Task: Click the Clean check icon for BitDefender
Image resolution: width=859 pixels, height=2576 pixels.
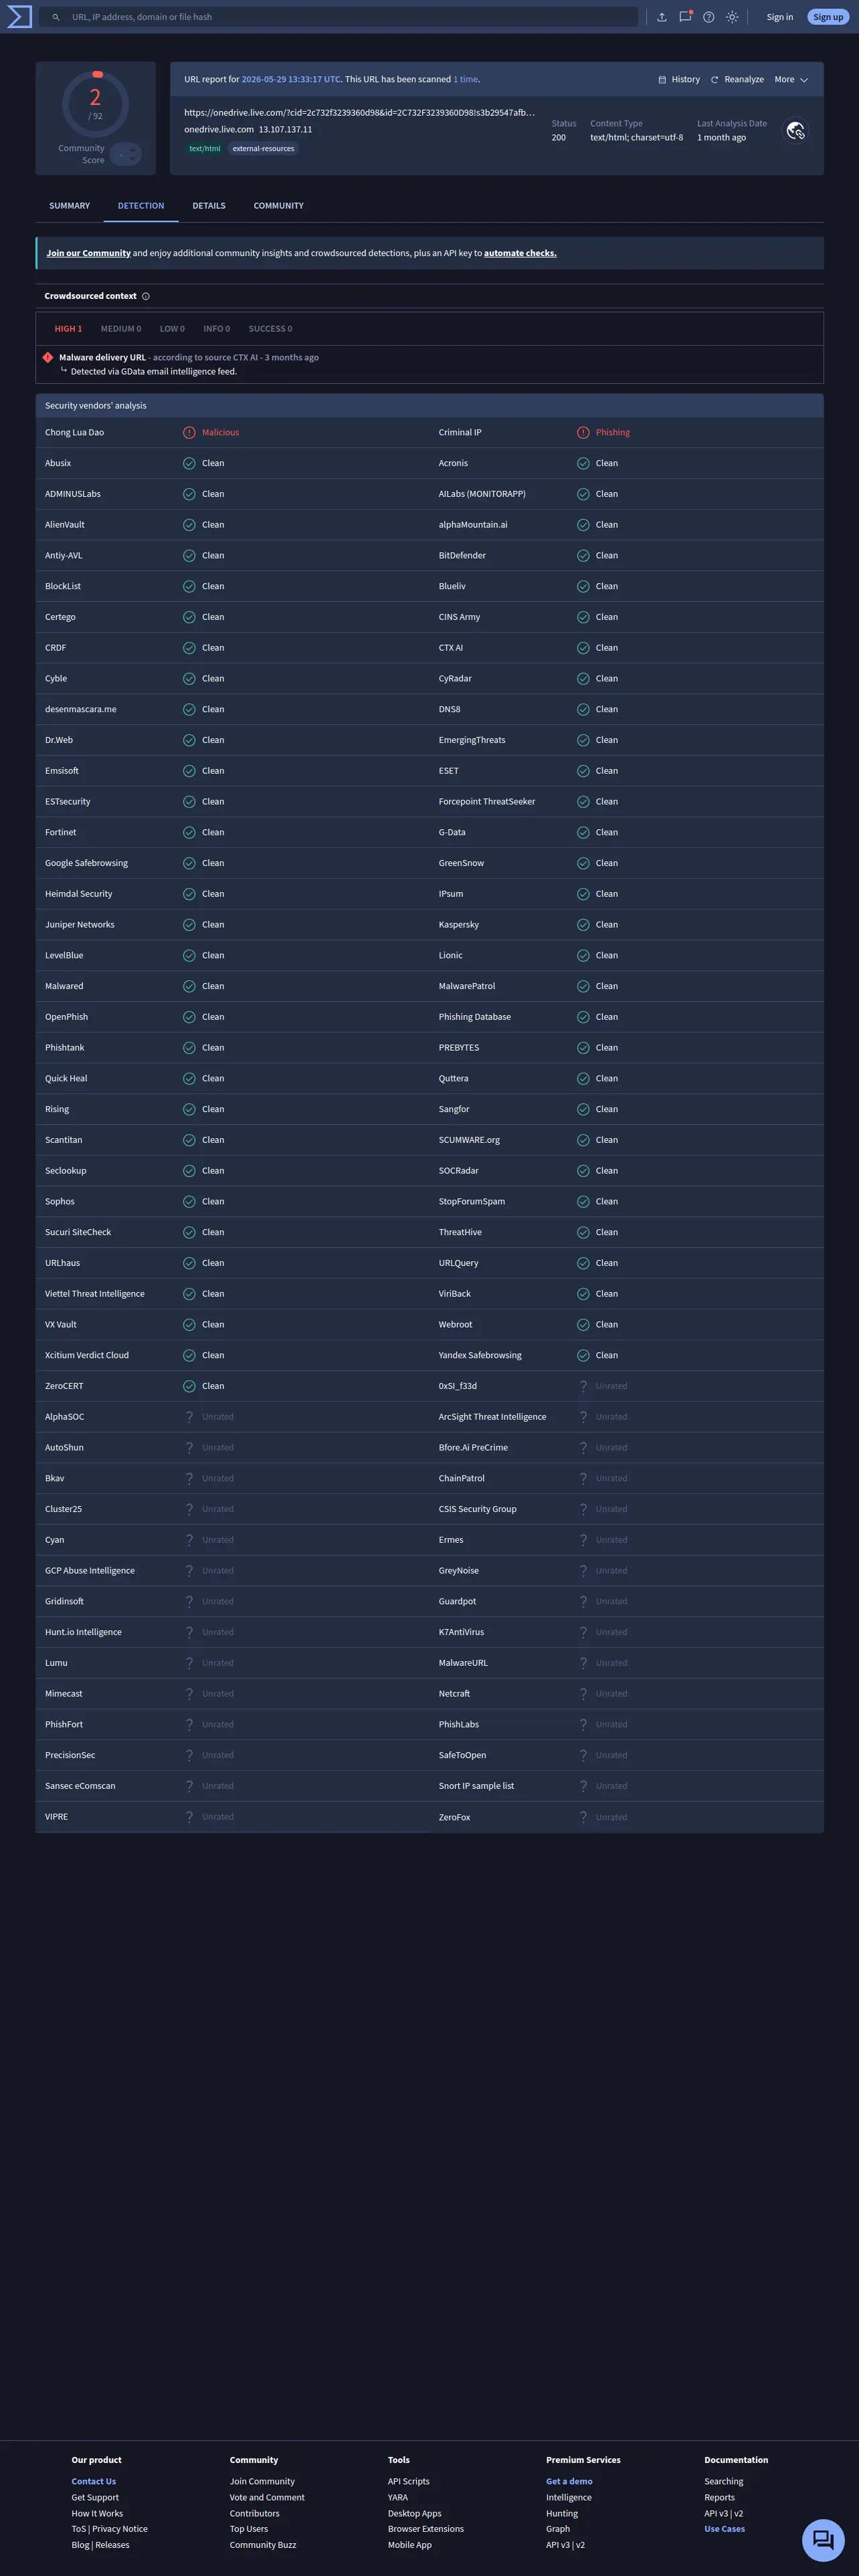Action: coord(583,556)
